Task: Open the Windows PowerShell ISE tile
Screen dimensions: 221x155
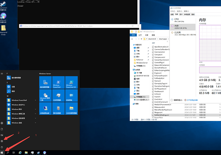Action: coord(71,82)
